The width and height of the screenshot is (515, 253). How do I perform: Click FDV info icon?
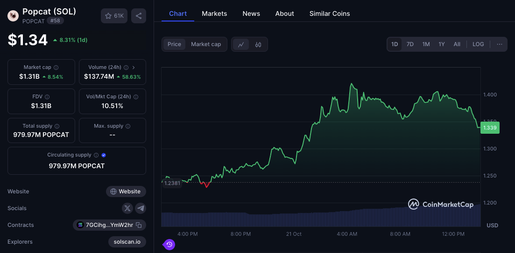point(47,96)
